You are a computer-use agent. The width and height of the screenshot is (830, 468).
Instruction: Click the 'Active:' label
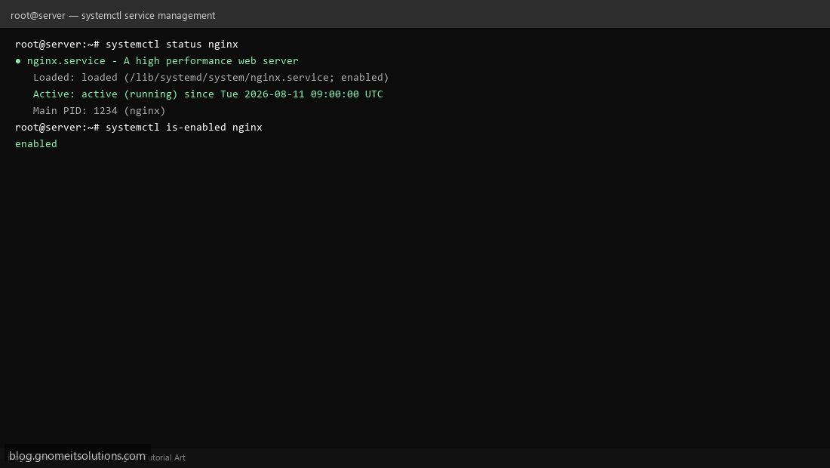pyautogui.click(x=54, y=94)
